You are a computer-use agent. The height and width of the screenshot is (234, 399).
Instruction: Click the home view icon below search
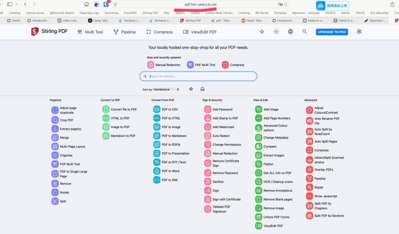(x=202, y=89)
